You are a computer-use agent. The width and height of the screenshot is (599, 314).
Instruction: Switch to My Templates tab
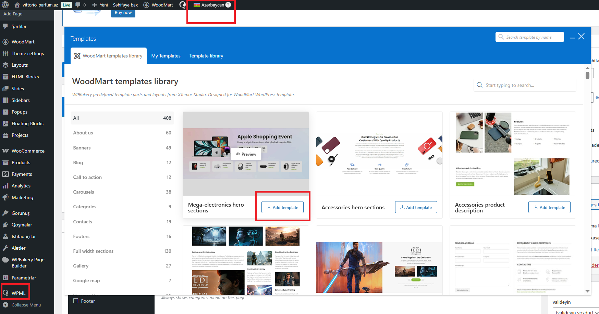click(166, 56)
